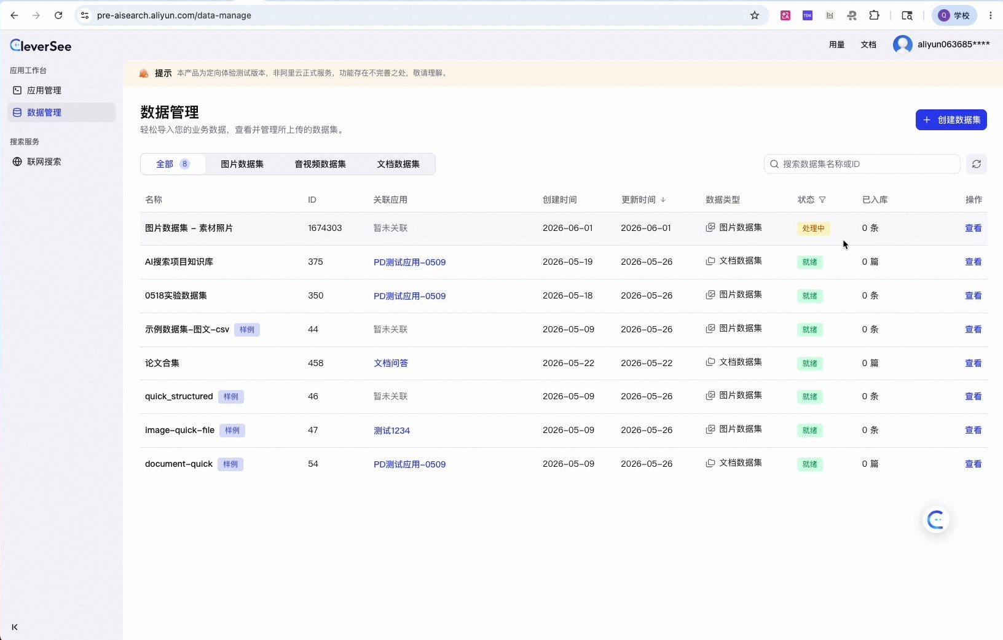Click dataset name 0518实验数据集

176,295
